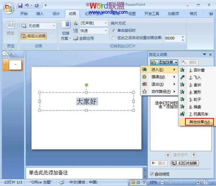Switch to the Format ribbon tab

pos(193,14)
